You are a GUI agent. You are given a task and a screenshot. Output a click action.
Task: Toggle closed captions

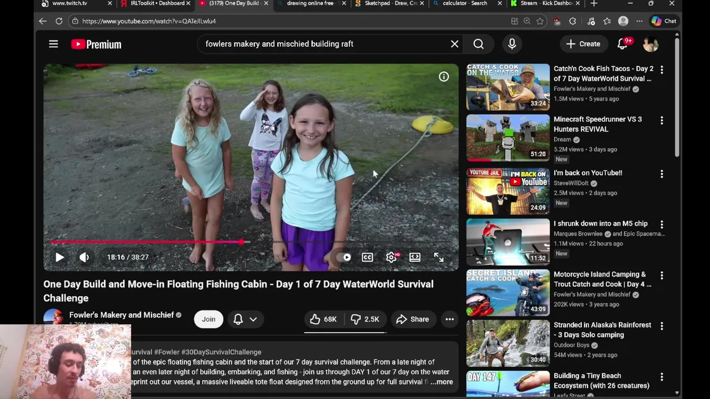click(367, 257)
